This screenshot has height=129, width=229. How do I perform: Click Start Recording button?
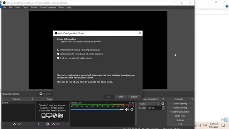[180, 107]
